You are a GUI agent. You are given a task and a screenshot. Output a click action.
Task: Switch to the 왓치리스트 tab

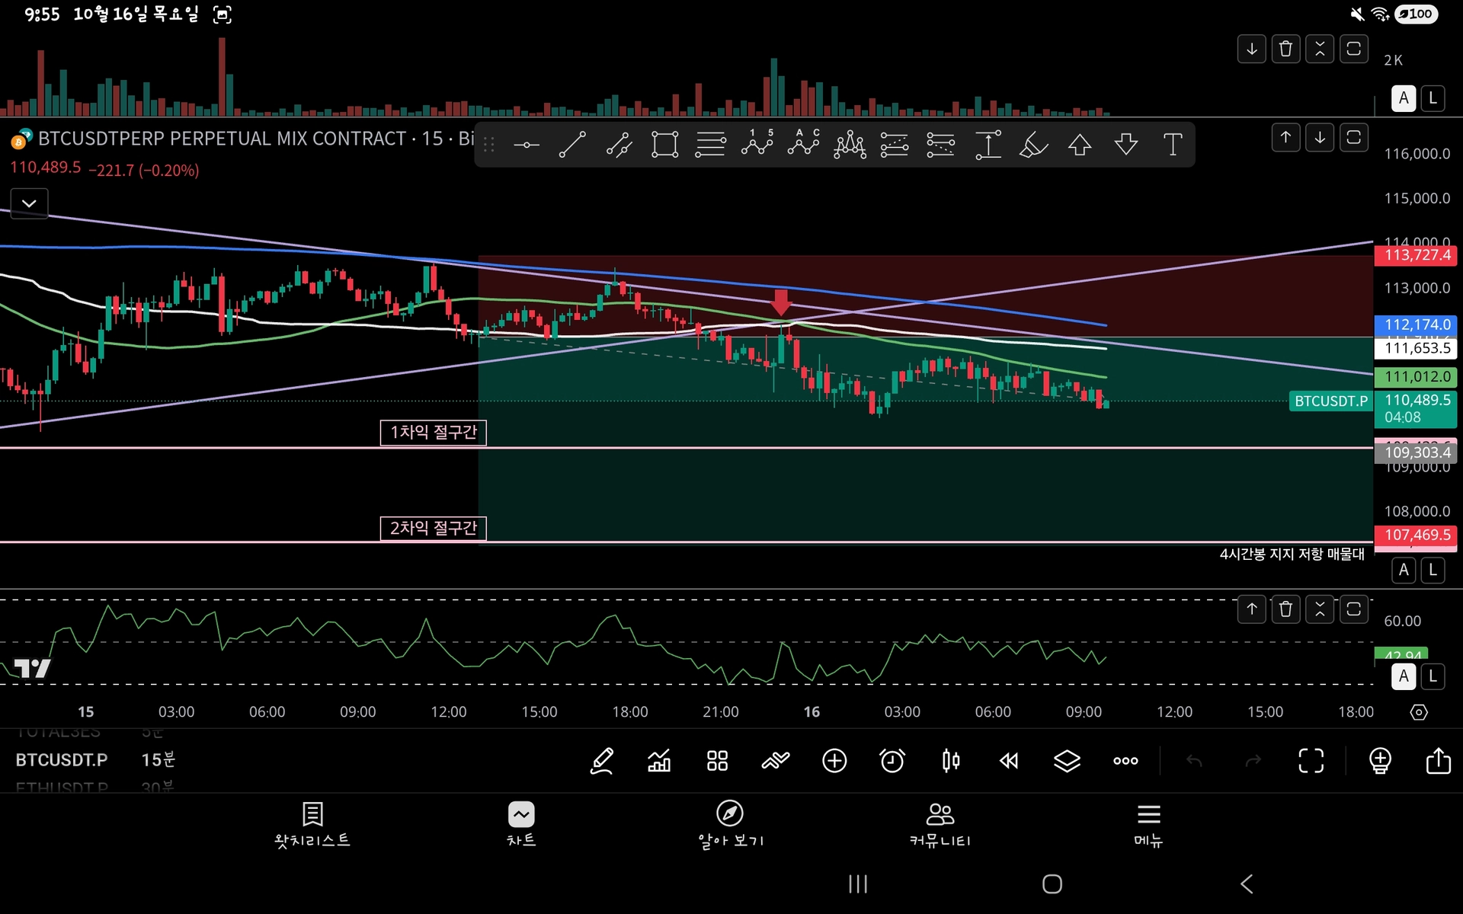click(x=312, y=824)
